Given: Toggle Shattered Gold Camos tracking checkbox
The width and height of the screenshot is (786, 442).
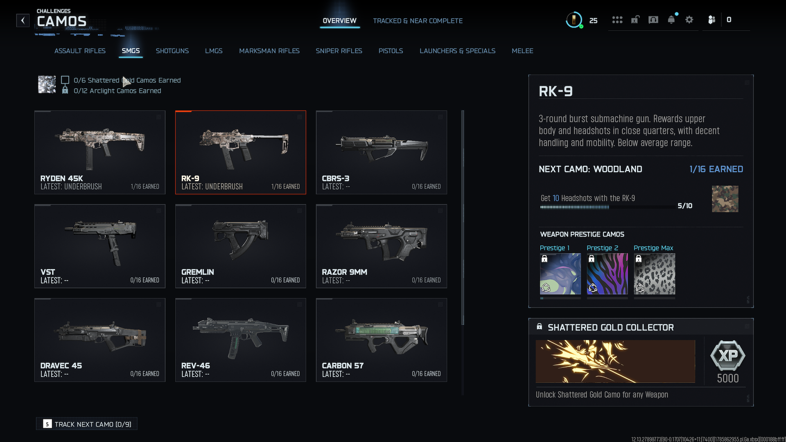Looking at the screenshot, I should coord(65,80).
